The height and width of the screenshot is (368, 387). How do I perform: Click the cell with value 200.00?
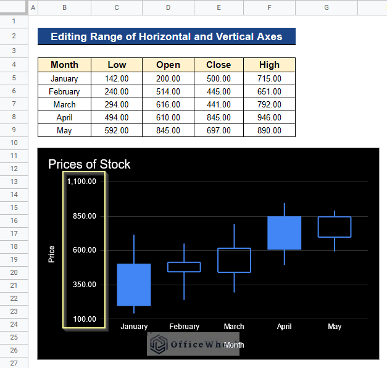click(168, 78)
